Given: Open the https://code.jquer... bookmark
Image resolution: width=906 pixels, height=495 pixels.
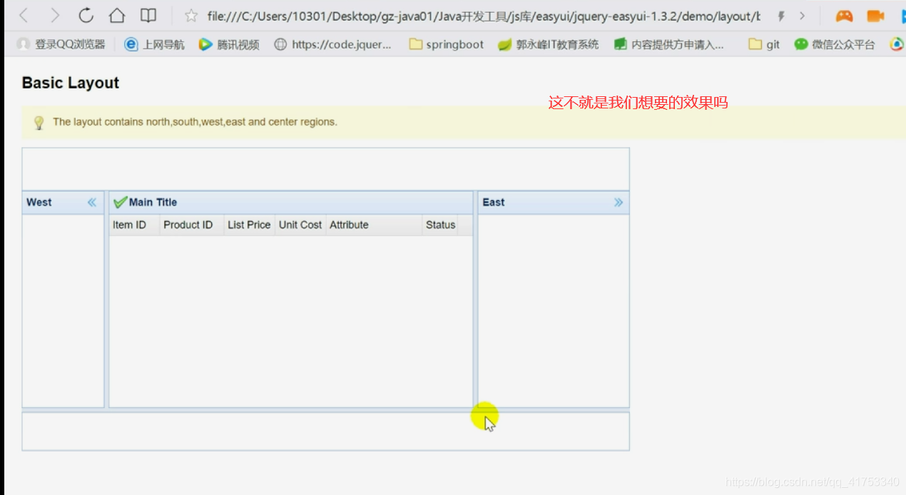Looking at the screenshot, I should coord(333,44).
